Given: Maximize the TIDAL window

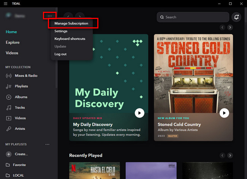Looking at the screenshot, I should pos(230,3).
